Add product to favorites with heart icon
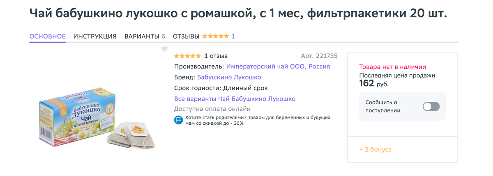493x176 pixels. [x=164, y=49]
